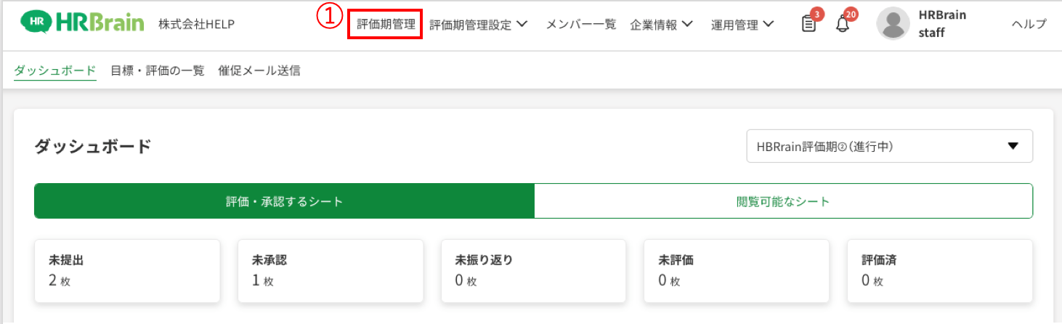Switch to 閲覧可能なシート view
The height and width of the screenshot is (324, 1062).
coord(783,201)
